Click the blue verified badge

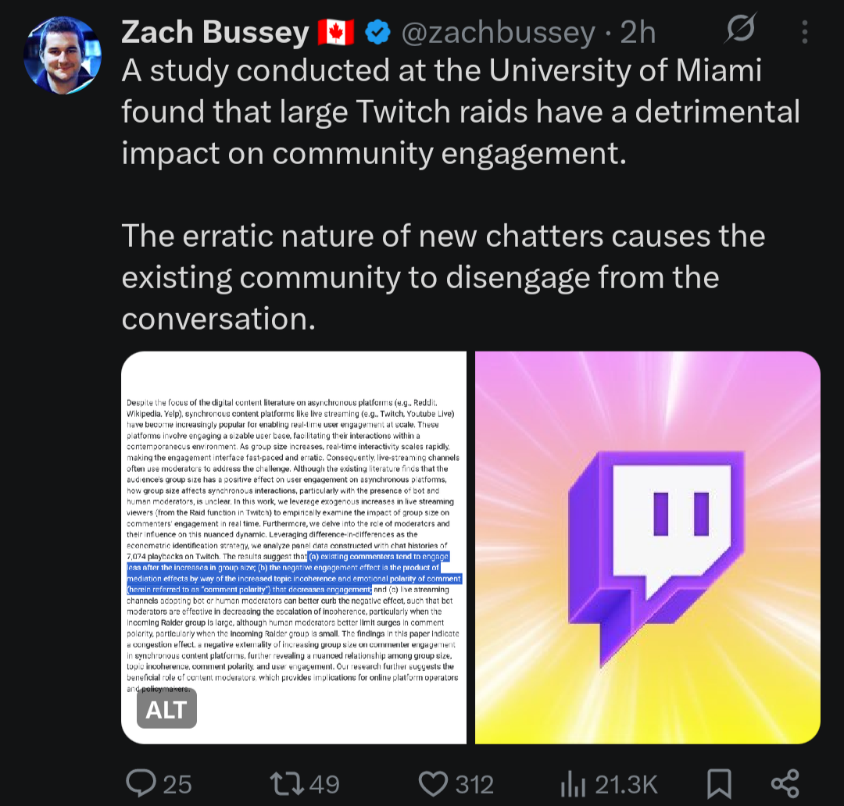[x=378, y=32]
